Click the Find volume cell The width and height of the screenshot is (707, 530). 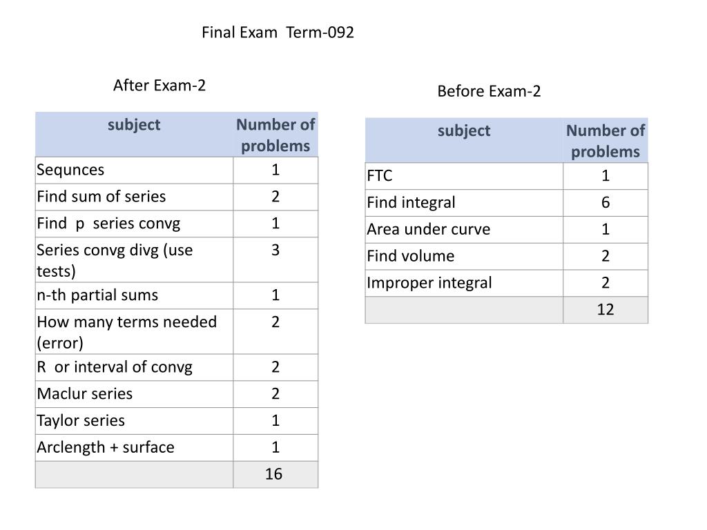tap(464, 257)
